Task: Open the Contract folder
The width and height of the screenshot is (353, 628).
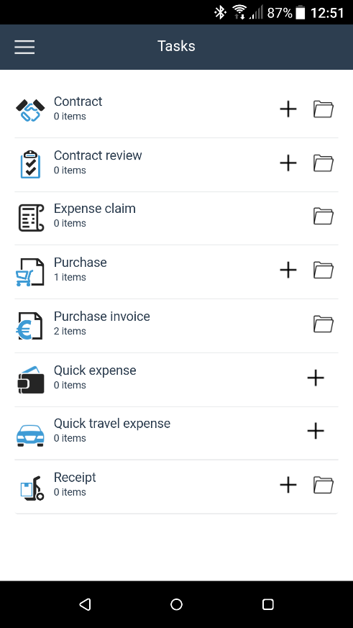Action: pyautogui.click(x=324, y=109)
